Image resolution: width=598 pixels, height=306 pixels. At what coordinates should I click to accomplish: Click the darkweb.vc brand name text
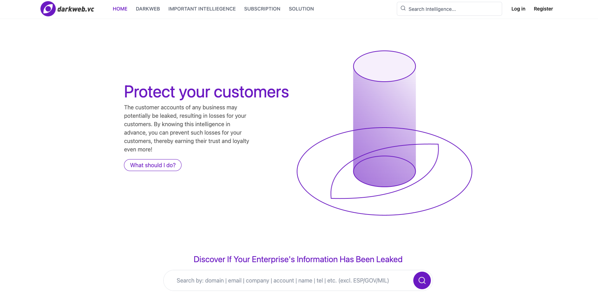pos(76,9)
